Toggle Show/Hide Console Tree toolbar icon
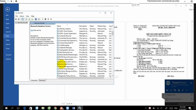Screen dimensions: 196x110 point(23,19)
